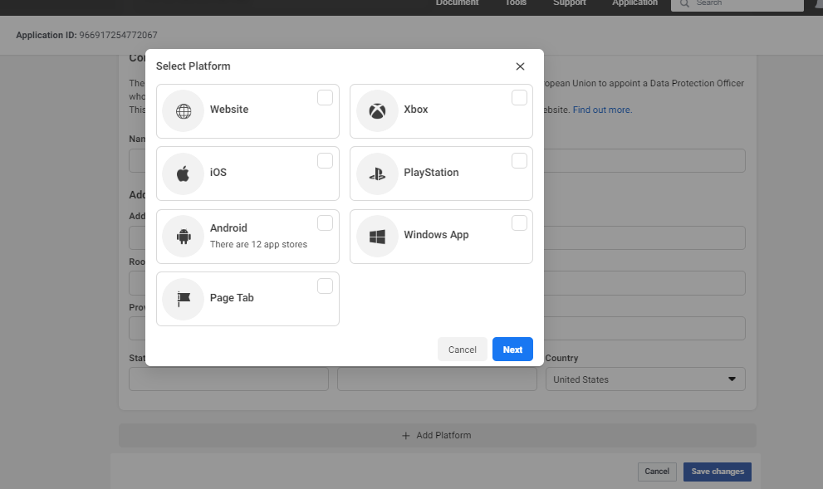Click the Xbox logo icon
This screenshot has height=489, width=823.
click(x=377, y=111)
